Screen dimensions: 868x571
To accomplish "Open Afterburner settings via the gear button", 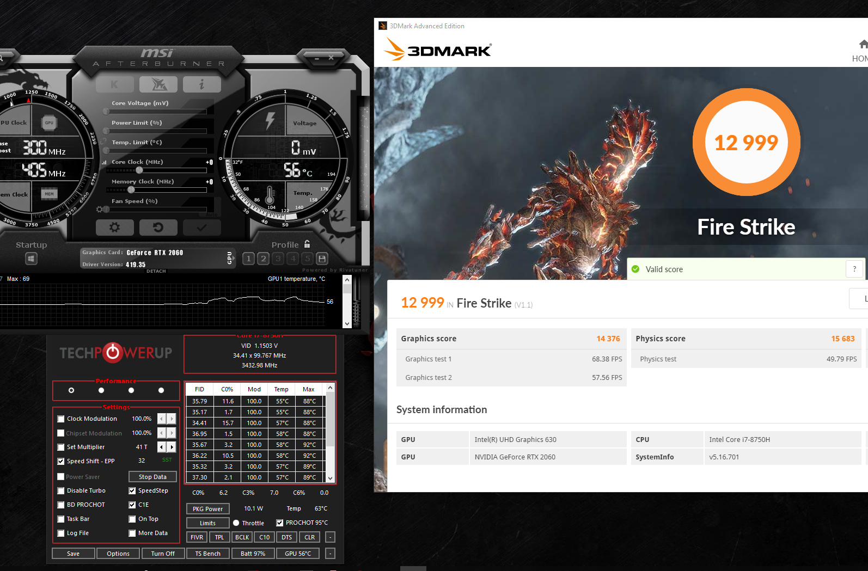I will point(114,227).
